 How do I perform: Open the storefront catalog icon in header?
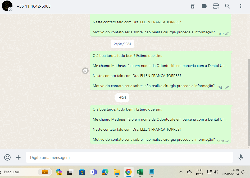[x=216, y=6]
